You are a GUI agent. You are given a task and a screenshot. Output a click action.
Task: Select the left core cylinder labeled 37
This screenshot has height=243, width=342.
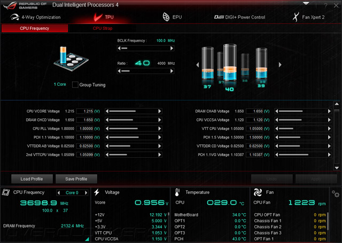click(207, 63)
